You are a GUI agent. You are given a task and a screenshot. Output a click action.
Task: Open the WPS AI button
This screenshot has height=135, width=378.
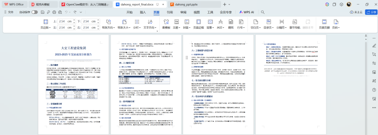click(247, 12)
